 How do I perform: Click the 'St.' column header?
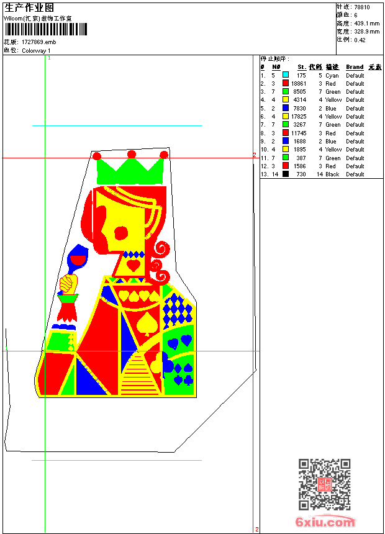coord(302,67)
